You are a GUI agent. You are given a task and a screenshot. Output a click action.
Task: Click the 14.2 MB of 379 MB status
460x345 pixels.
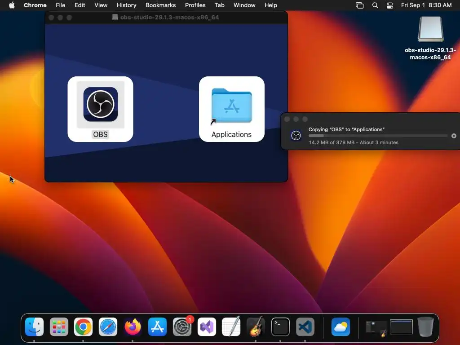point(354,142)
